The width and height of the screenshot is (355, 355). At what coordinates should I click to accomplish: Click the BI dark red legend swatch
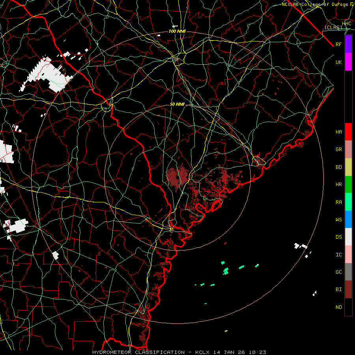click(348, 290)
